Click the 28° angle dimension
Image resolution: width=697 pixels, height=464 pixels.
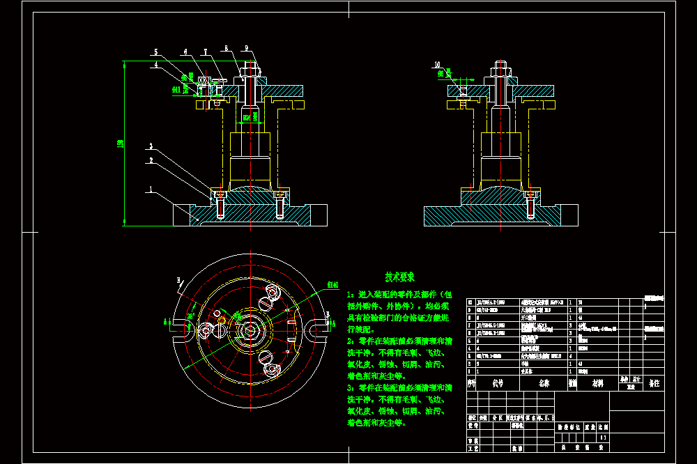[191, 316]
